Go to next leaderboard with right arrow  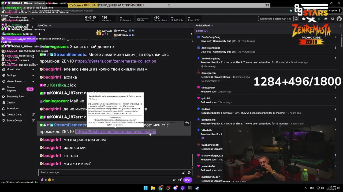click(191, 34)
